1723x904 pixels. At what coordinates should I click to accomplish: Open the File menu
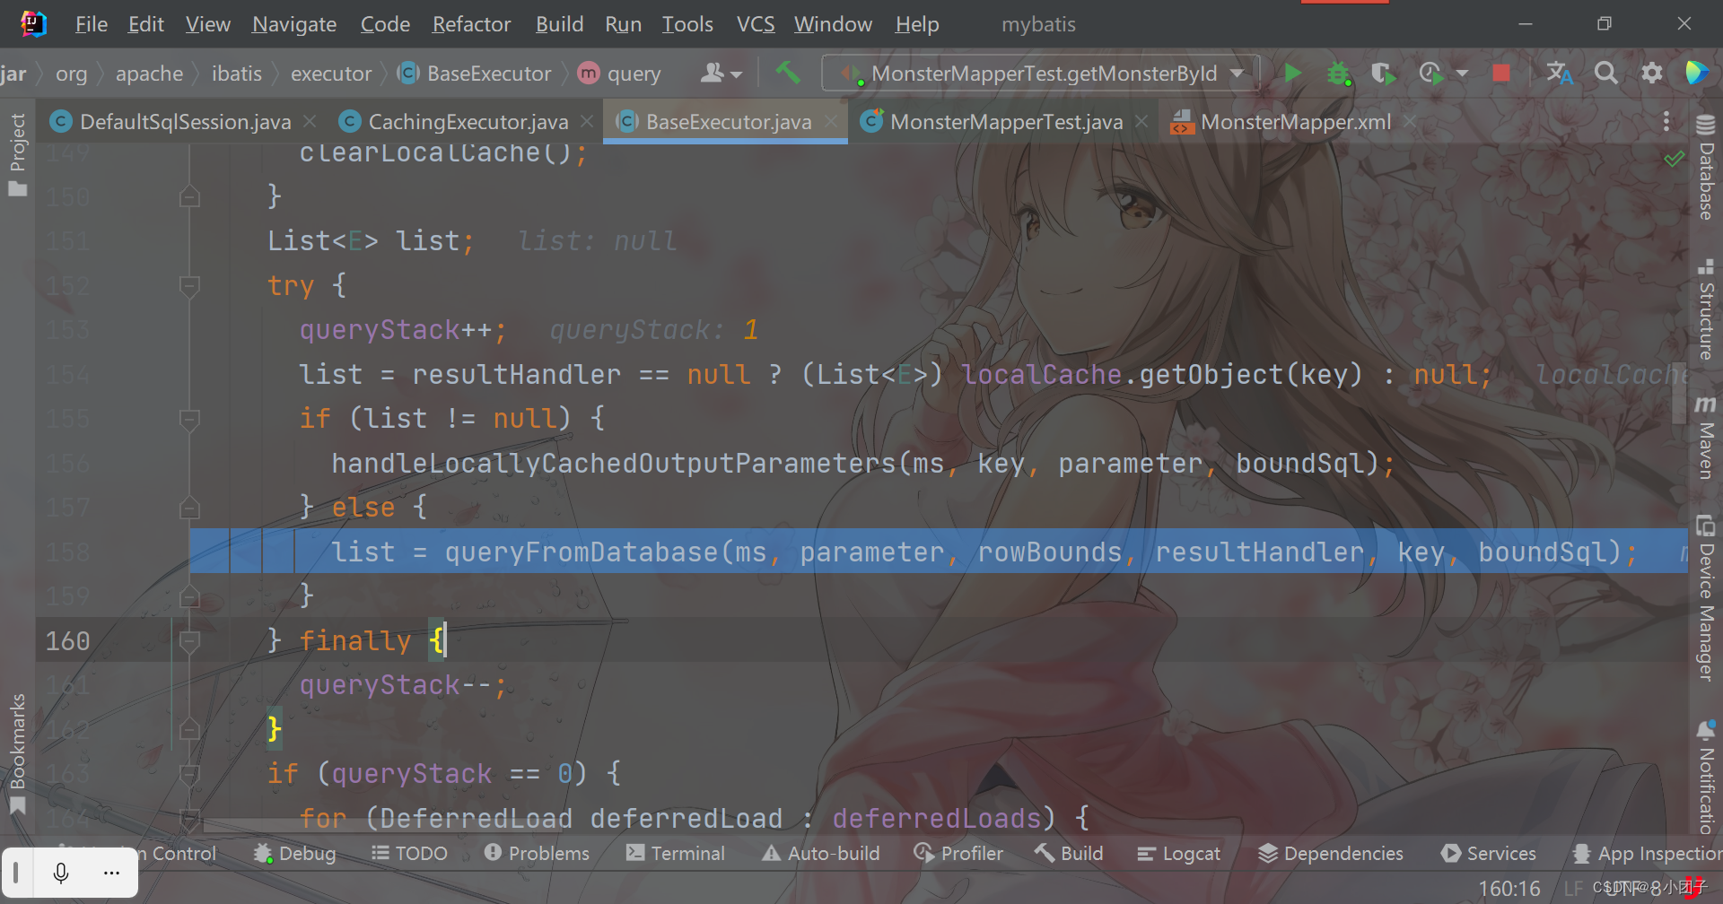(92, 24)
